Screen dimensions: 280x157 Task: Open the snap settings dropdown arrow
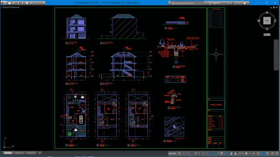coord(187,154)
